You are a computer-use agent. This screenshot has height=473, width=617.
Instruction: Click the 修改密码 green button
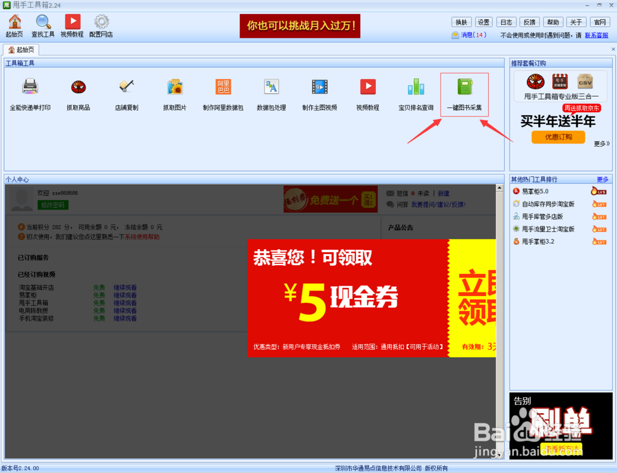[x=52, y=205]
